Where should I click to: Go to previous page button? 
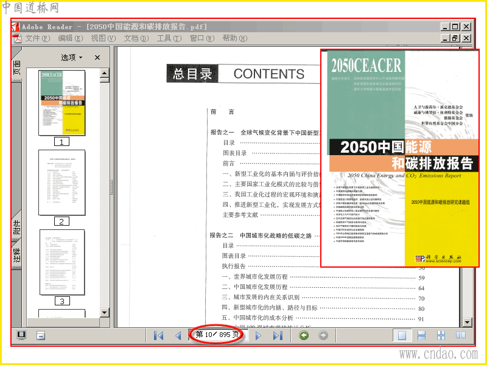(178, 336)
